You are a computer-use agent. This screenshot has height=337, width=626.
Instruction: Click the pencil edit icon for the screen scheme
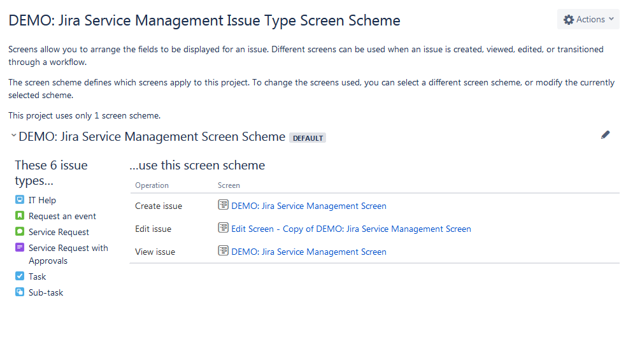coord(605,135)
